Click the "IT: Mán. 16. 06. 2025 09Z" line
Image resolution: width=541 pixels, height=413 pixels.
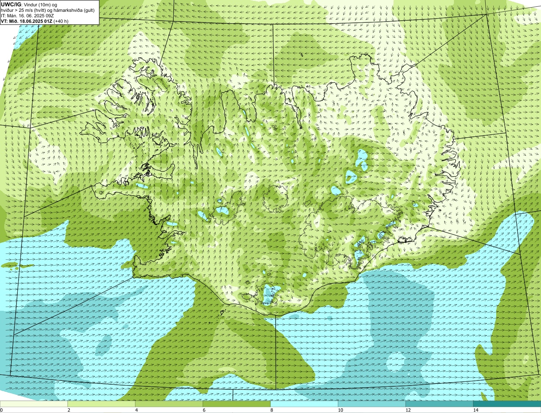[27, 16]
